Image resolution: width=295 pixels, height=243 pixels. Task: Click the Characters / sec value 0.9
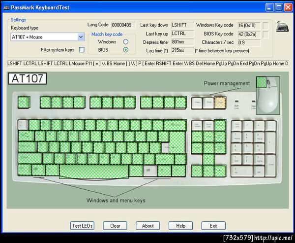[249, 43]
